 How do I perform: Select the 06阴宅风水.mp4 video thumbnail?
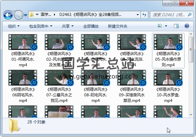(23, 77)
